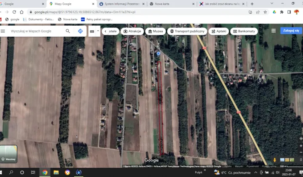
Task: Click the keyboard input tool icon
Action: tap(92, 31)
